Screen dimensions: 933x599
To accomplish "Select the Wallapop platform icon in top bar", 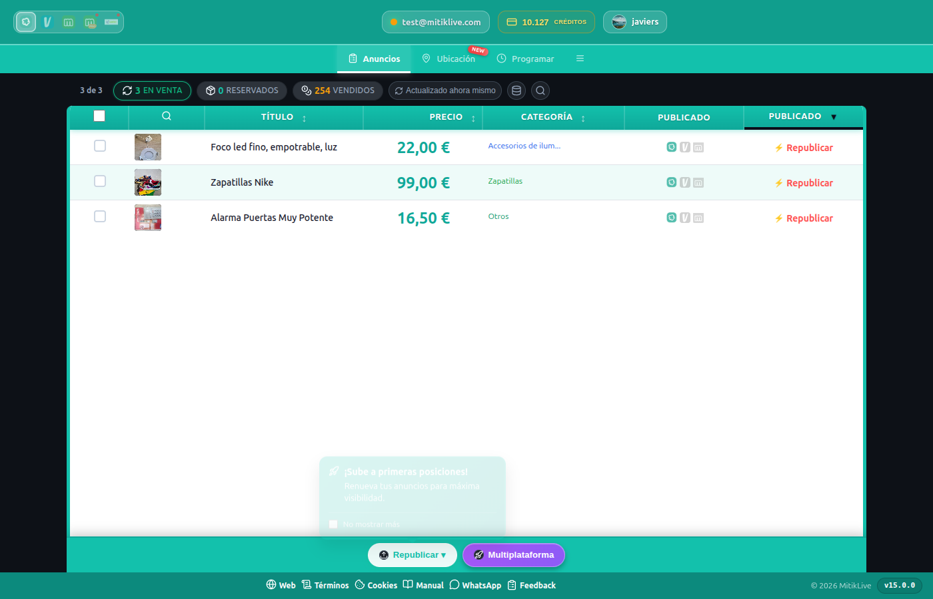I will (x=26, y=22).
